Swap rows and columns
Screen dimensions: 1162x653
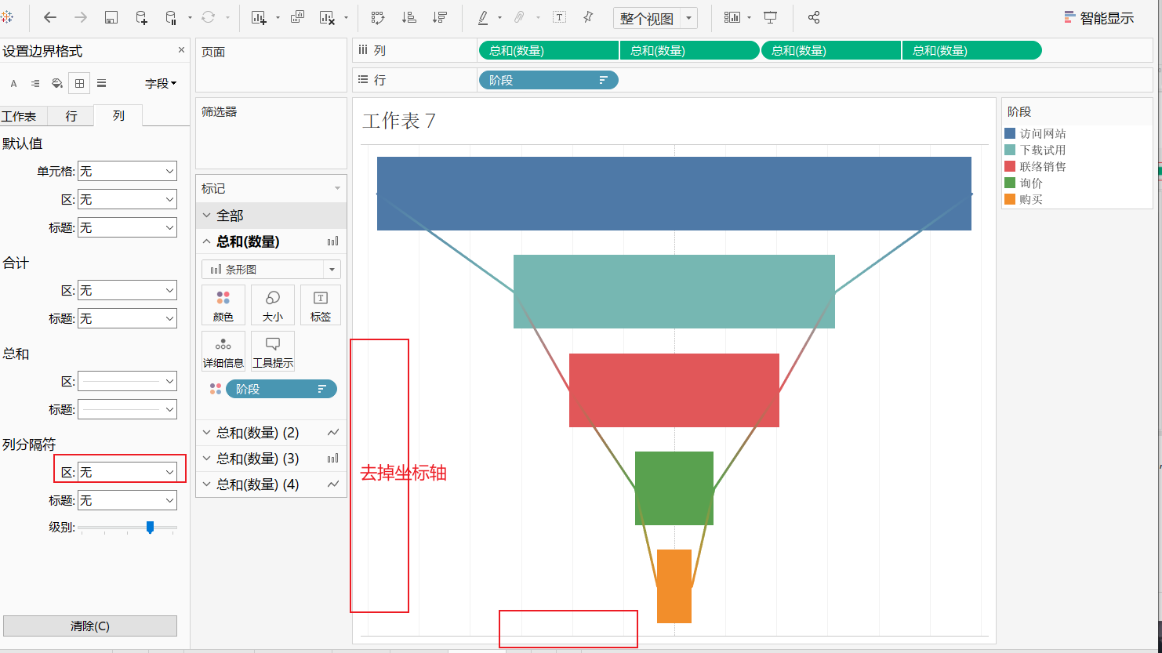point(378,17)
